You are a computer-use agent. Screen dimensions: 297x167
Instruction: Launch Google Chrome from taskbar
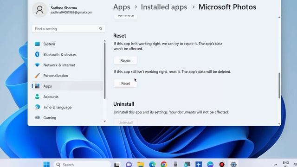(x=164, y=164)
